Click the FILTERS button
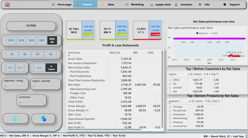Viewport: 248px width, 138px height. (x=31, y=26)
